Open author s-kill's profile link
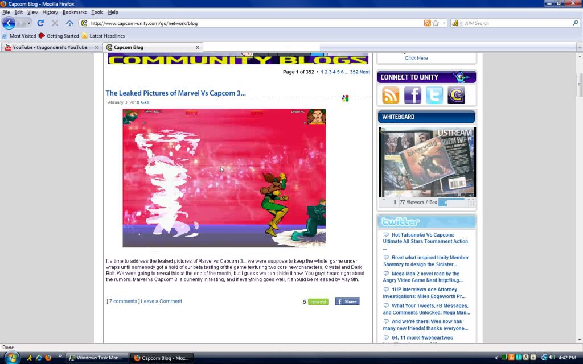Image resolution: width=583 pixels, height=364 pixels. (x=145, y=102)
